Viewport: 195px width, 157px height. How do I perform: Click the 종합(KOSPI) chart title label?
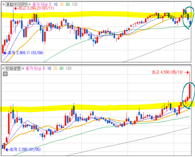[16, 4]
